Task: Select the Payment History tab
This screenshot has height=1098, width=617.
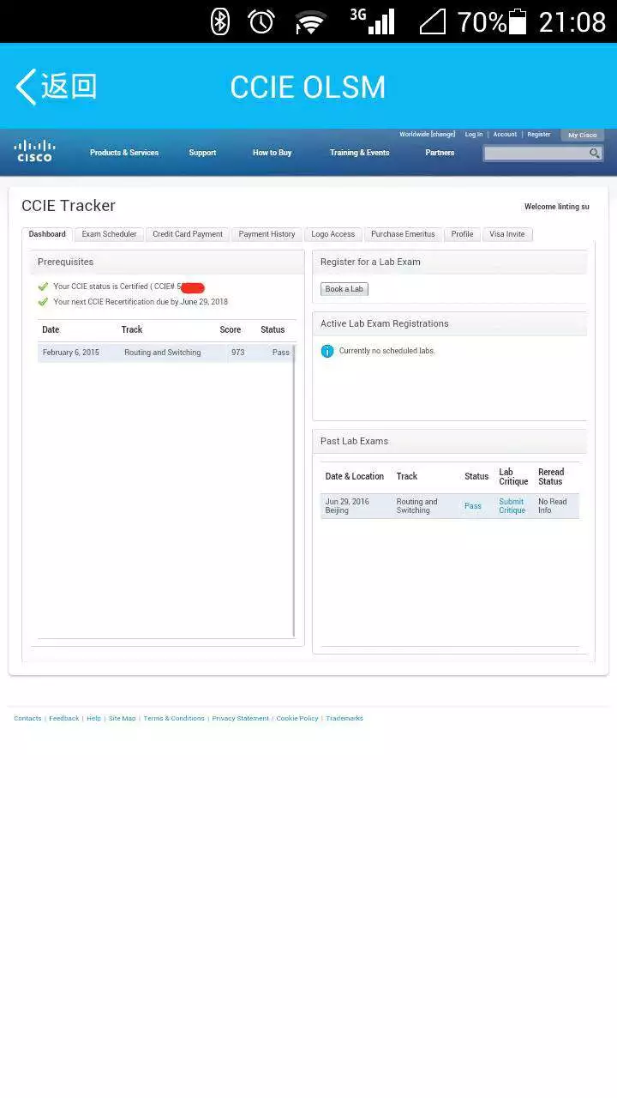Action: 267,234
